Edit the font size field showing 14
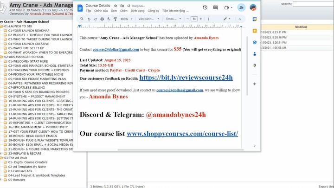The width and height of the screenshot is (334, 188). pos(194,19)
